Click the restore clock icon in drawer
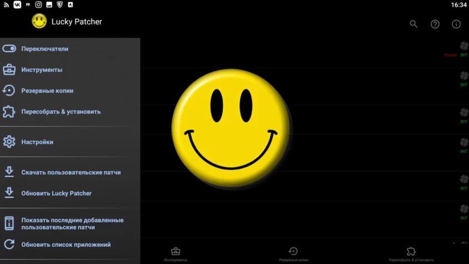This screenshot has height=264, width=469. pyautogui.click(x=9, y=91)
